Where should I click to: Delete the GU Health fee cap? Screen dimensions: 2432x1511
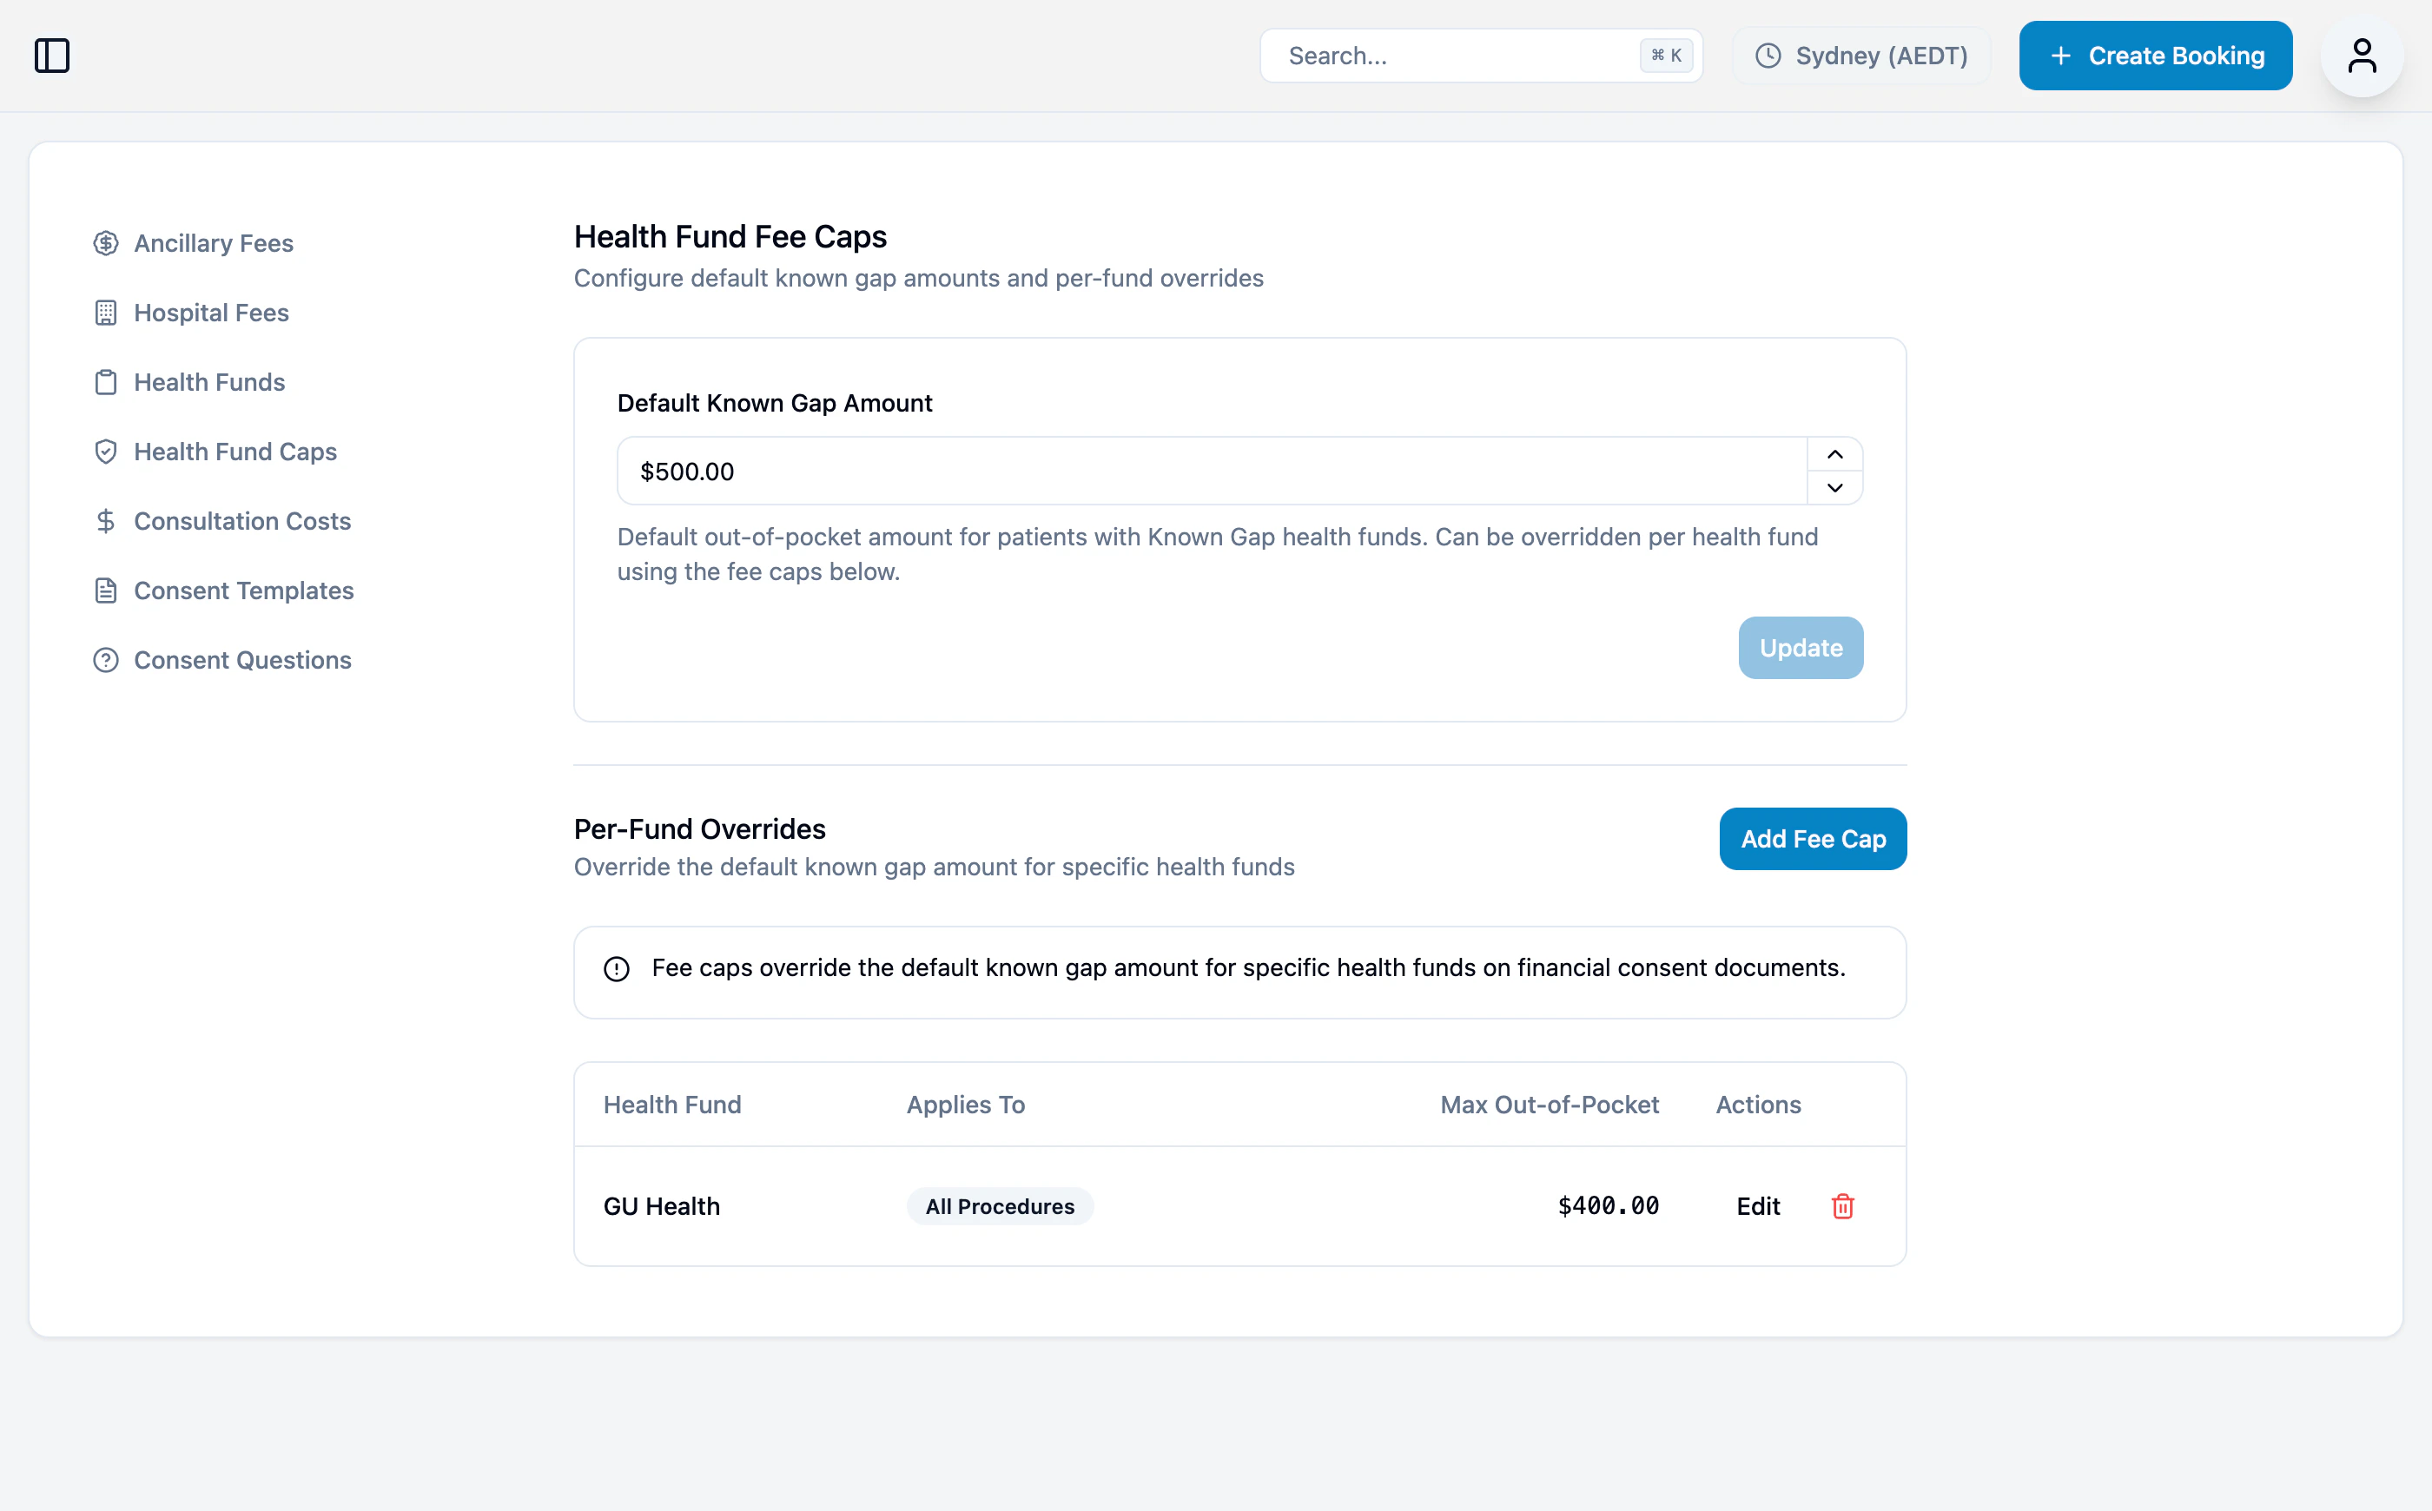(1842, 1206)
